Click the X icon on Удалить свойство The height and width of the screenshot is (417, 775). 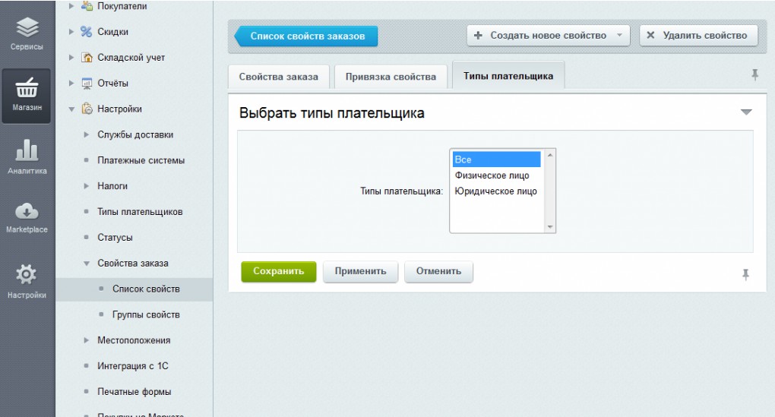(650, 35)
